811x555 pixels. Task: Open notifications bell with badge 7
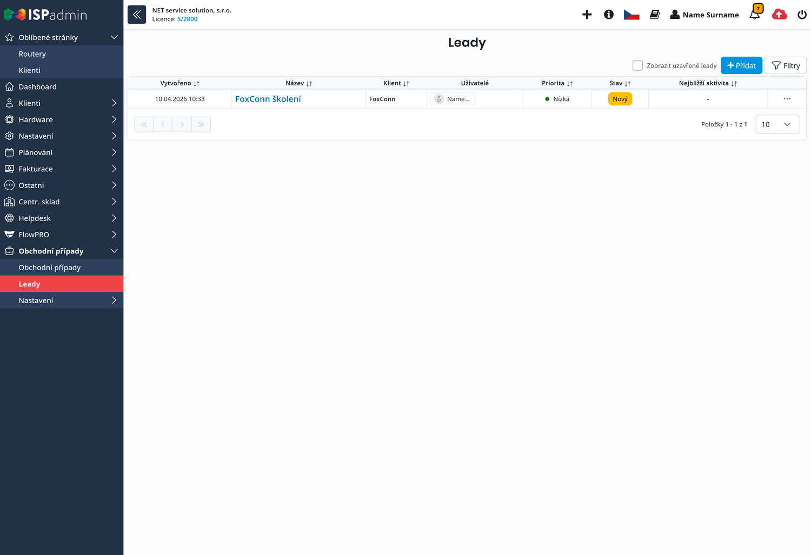click(x=755, y=14)
